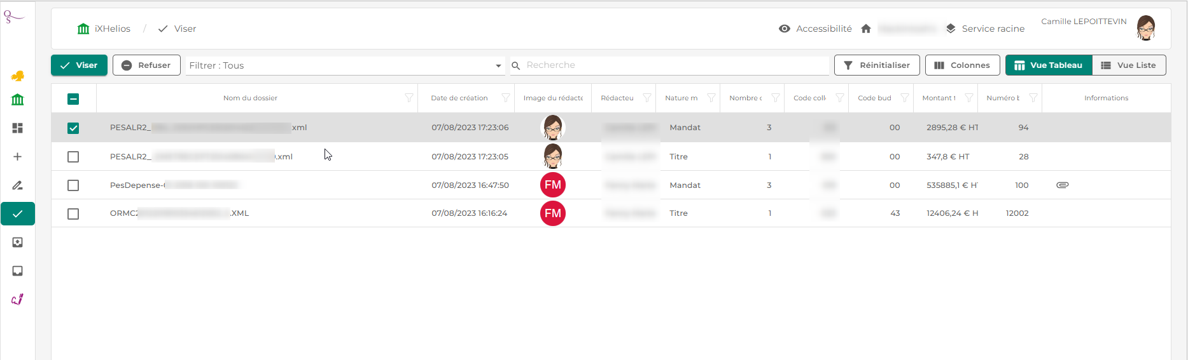This screenshot has height=360, width=1188.
Task: Open the Filtrer : Tous dropdown
Action: (344, 65)
